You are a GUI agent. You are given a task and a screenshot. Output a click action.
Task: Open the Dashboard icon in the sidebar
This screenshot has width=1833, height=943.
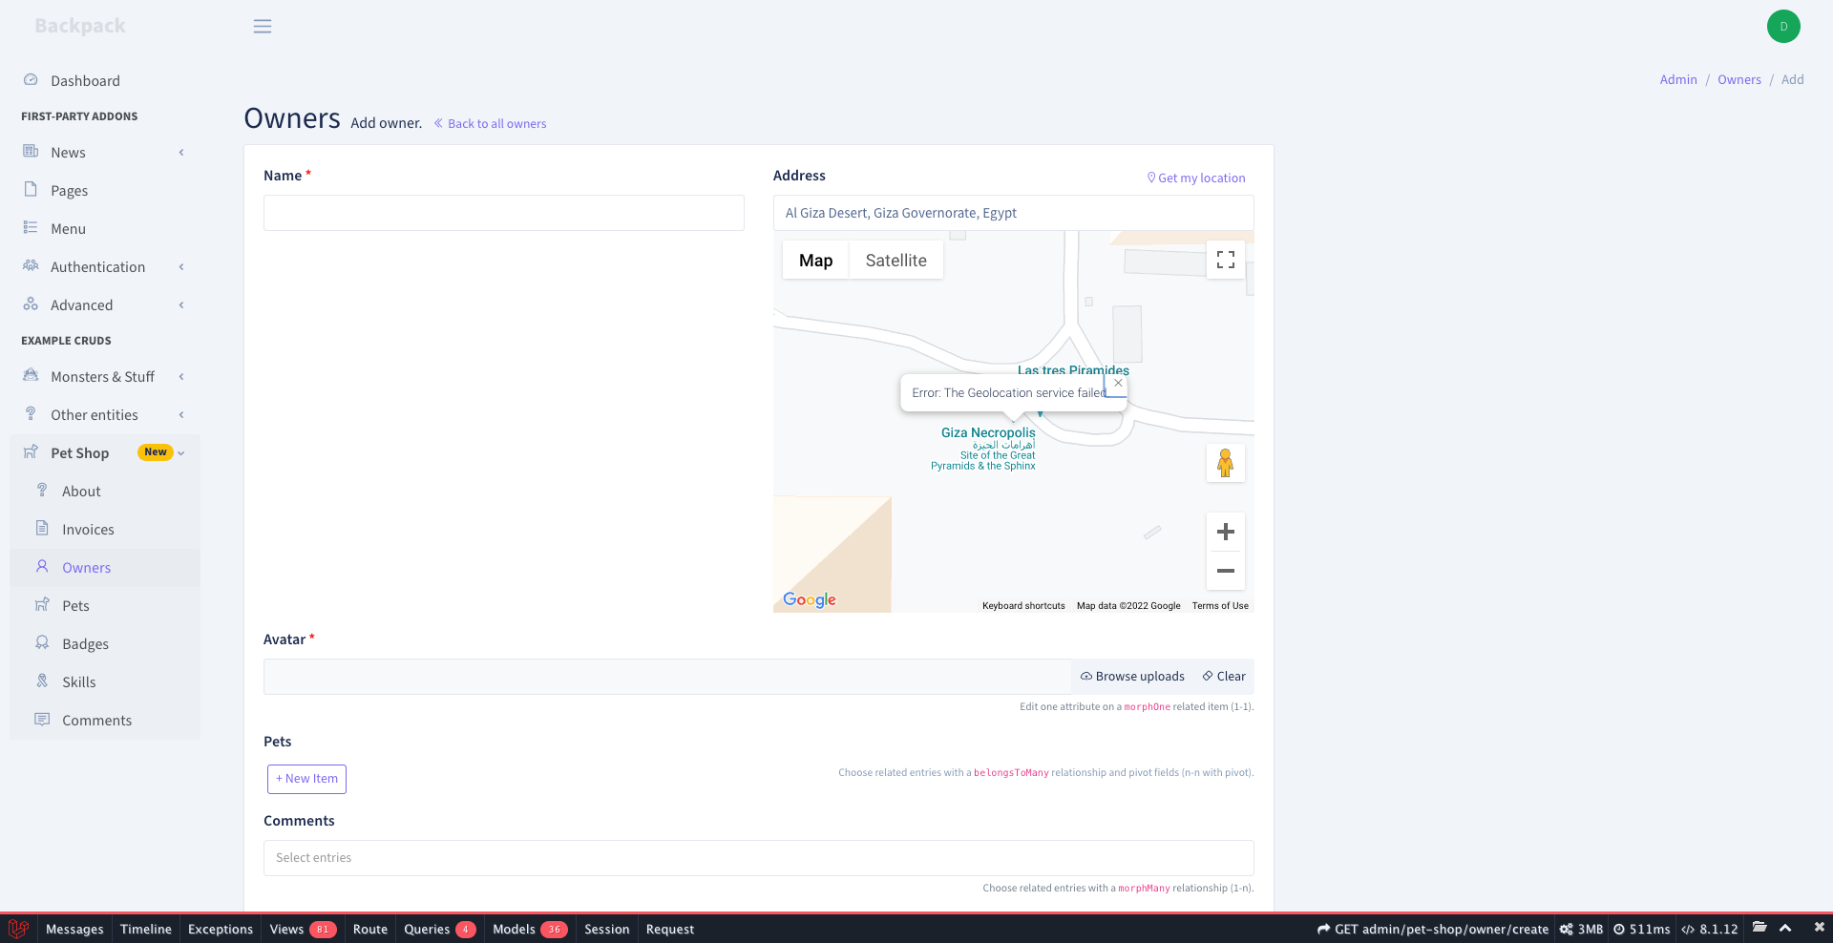tap(31, 80)
